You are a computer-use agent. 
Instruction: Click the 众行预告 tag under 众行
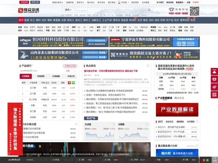coord(191,122)
